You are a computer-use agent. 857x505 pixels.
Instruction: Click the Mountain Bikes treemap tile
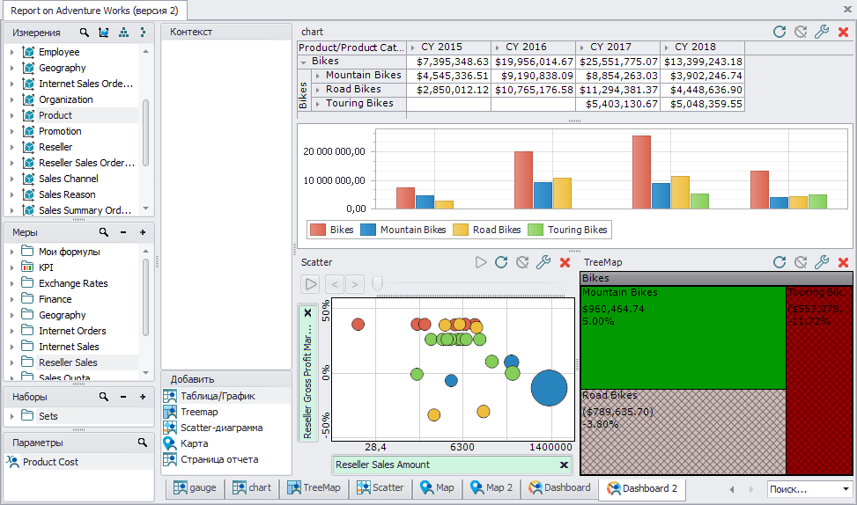[x=683, y=337]
